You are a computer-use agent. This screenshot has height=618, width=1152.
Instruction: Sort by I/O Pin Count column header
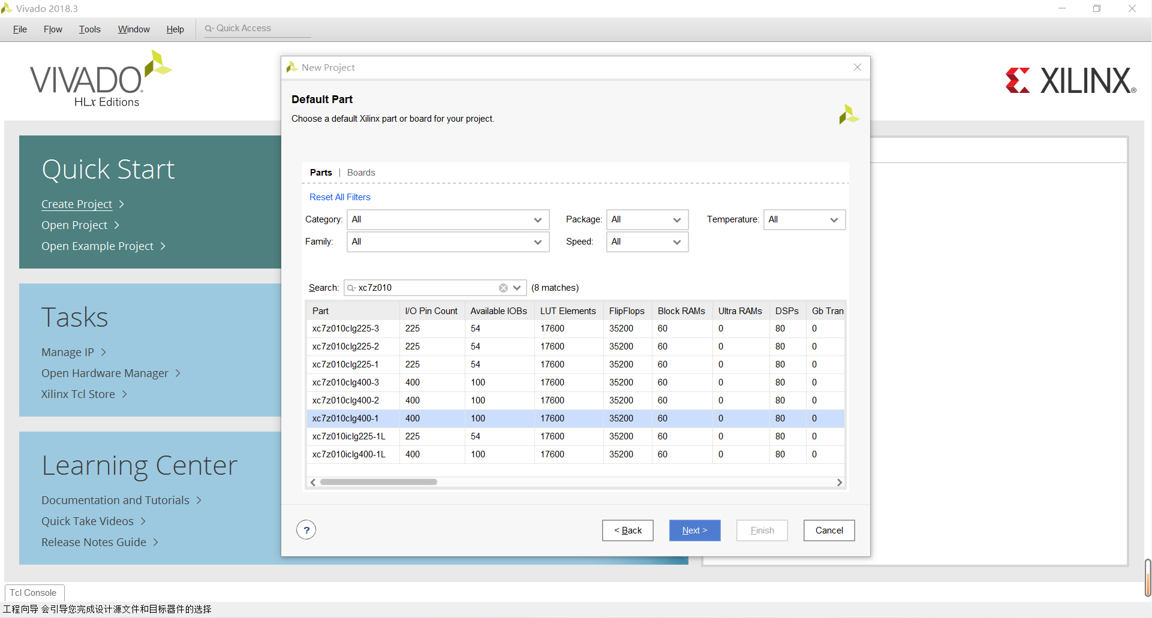(432, 311)
